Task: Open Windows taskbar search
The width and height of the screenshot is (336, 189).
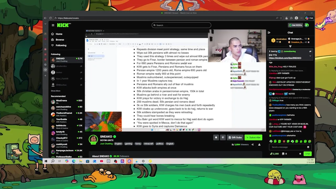Action: (x=53, y=161)
